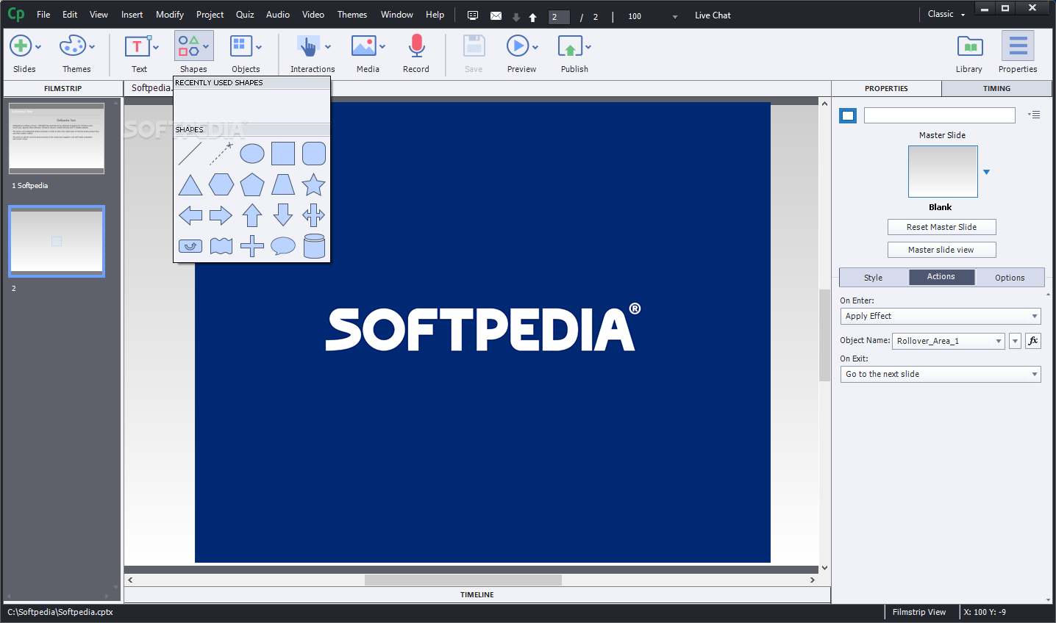Switch to Filmstrip View in status bar
Screen dimensions: 1056x623
919,612
